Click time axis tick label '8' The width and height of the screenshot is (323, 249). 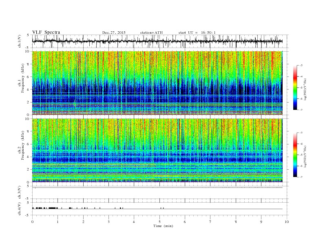pos(236,222)
